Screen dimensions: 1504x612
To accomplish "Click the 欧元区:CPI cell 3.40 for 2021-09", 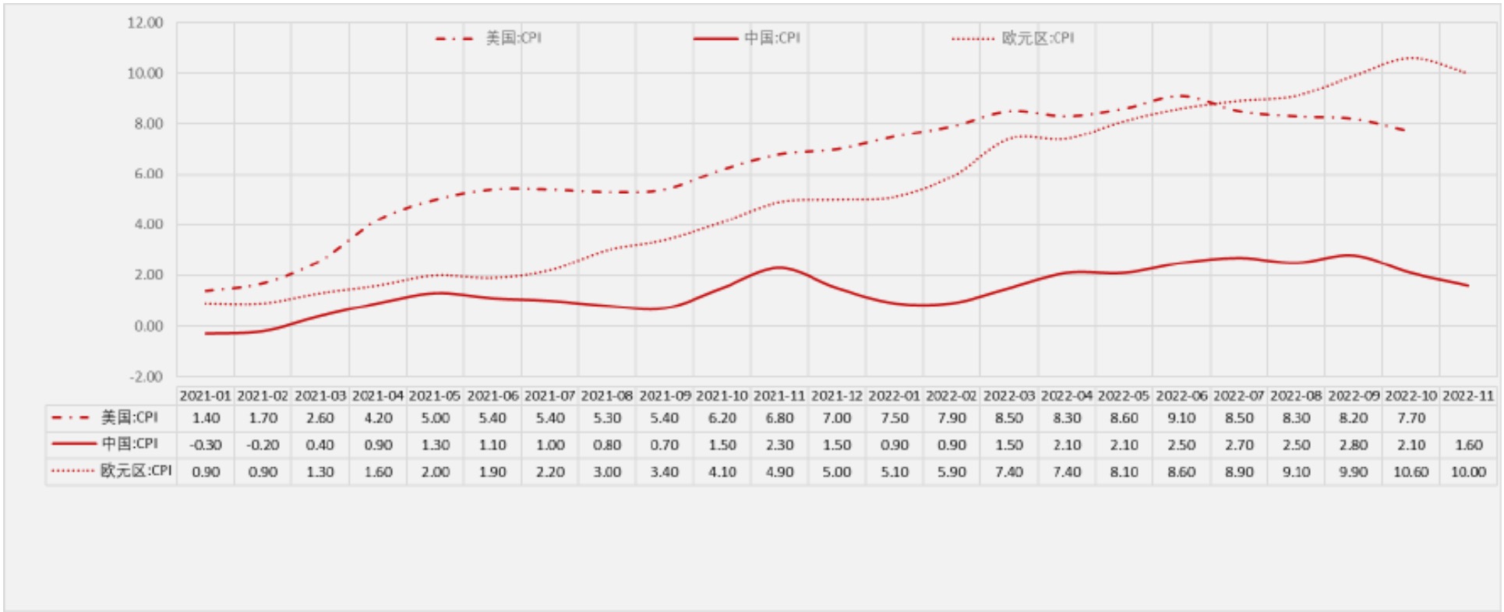I will pyautogui.click(x=665, y=472).
